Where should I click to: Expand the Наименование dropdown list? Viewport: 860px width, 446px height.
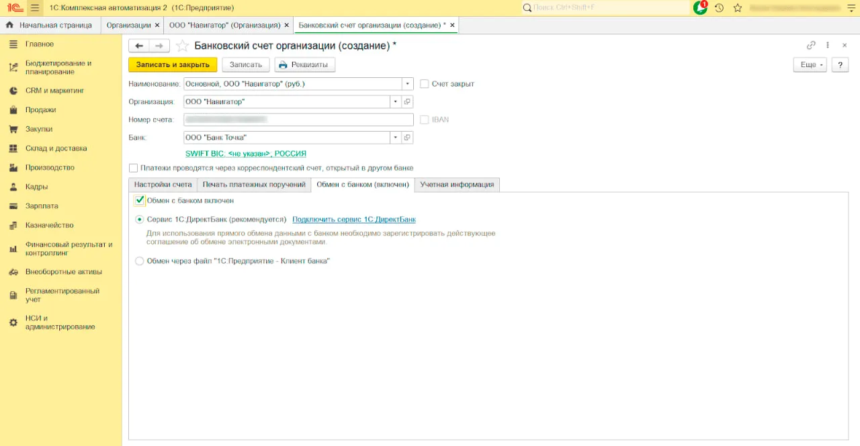[407, 84]
